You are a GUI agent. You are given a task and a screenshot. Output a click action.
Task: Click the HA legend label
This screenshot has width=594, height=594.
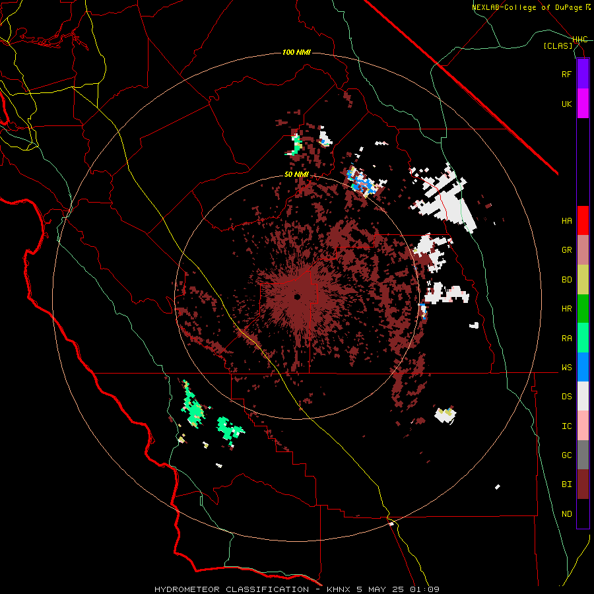566,221
